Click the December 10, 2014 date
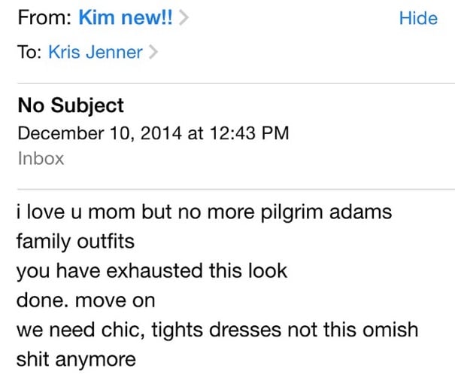The height and width of the screenshot is (384, 455). pyautogui.click(x=100, y=133)
